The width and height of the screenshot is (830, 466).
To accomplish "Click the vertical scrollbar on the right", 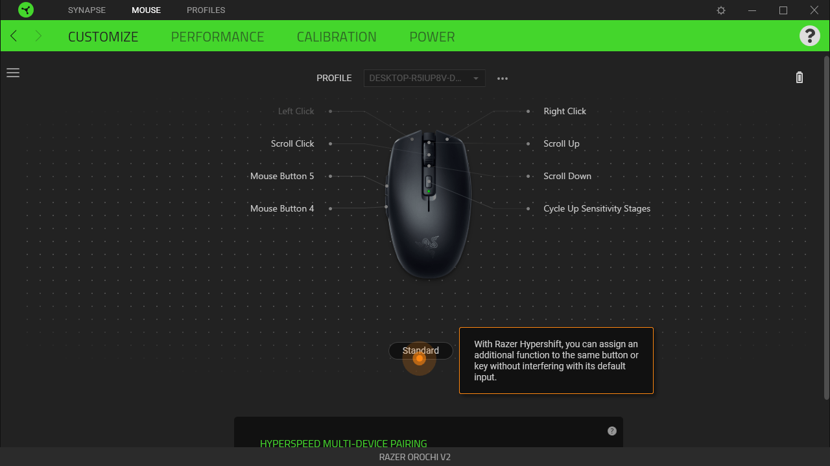I will pyautogui.click(x=826, y=227).
